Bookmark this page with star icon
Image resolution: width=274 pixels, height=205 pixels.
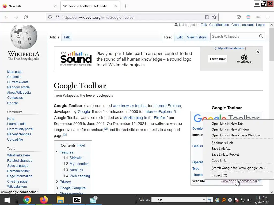214,17
